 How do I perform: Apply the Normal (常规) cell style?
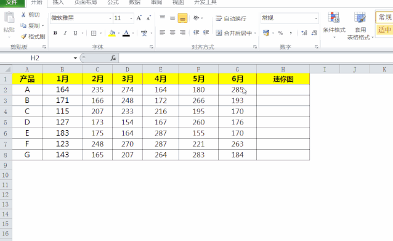coord(384,17)
